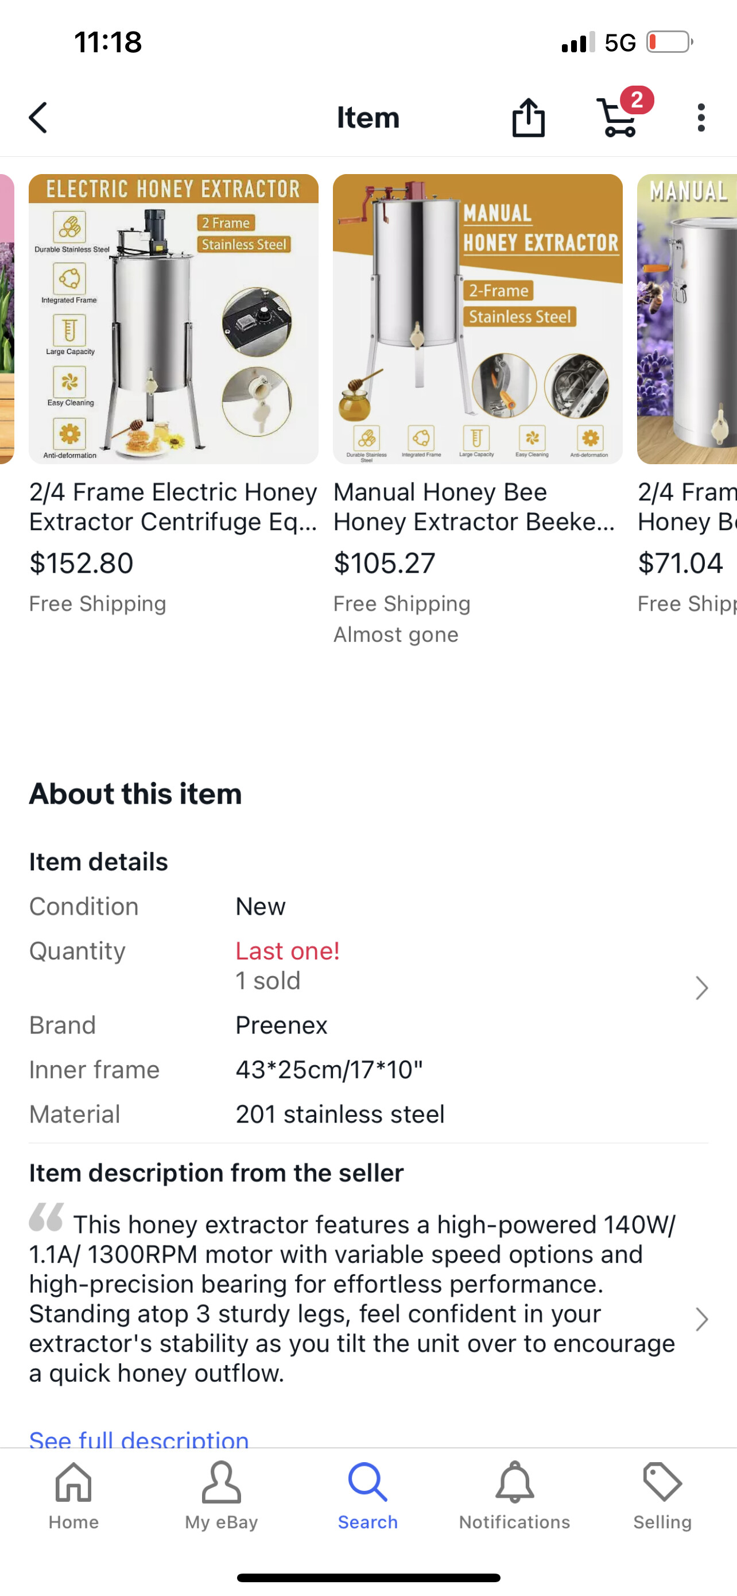Expand the seller description chevron
Image resolution: width=737 pixels, height=1596 pixels.
point(700,1319)
